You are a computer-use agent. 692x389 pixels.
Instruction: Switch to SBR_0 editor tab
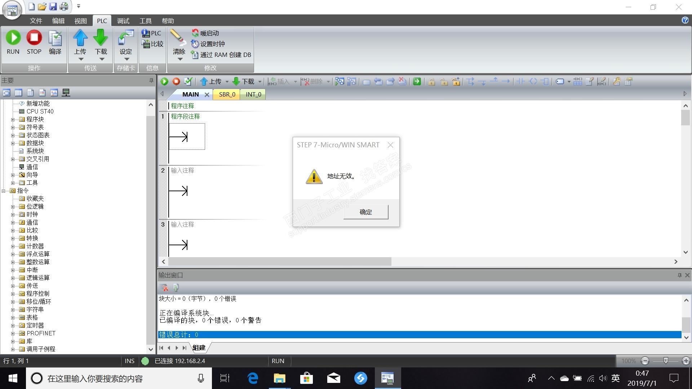point(227,94)
